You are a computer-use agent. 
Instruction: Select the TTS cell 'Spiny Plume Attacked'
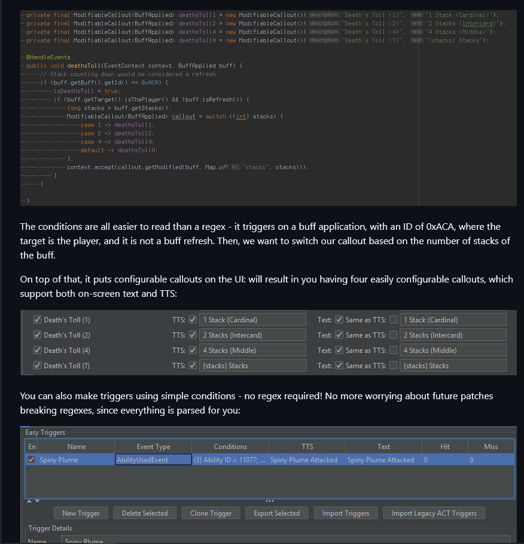pyautogui.click(x=307, y=460)
